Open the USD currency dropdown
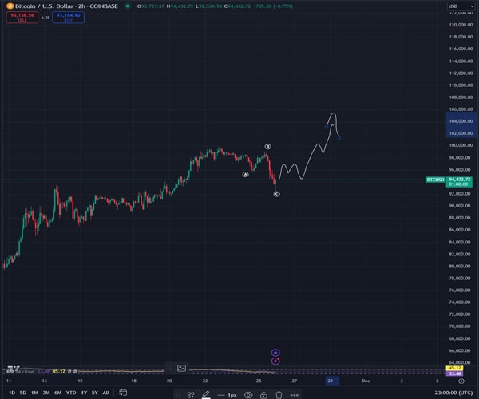The width and height of the screenshot is (479, 399). click(461, 6)
